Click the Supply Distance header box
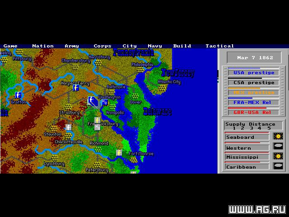The width and height of the screenshot is (289, 217). tap(253, 126)
